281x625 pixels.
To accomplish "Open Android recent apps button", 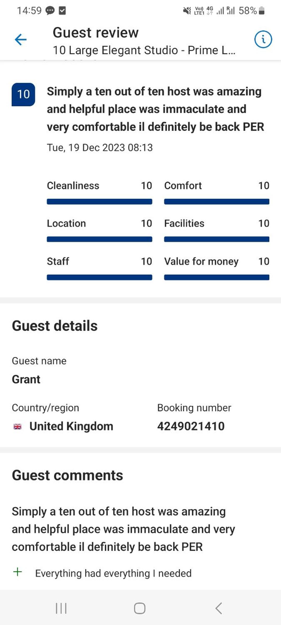I will (x=61, y=608).
